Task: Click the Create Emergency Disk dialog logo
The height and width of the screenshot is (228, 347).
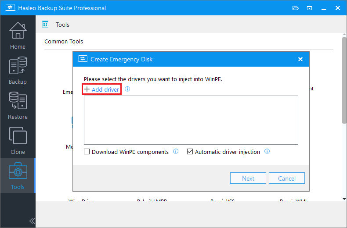Action: [83, 59]
